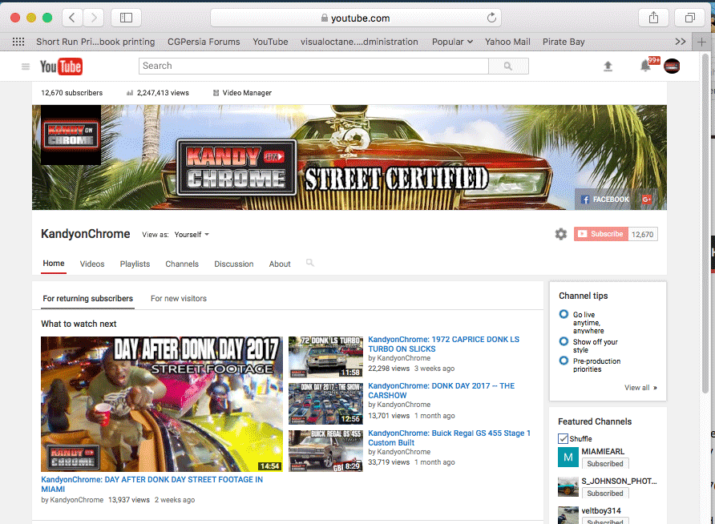Select 'For new visitors' tab
The height and width of the screenshot is (524, 715).
pyautogui.click(x=179, y=298)
